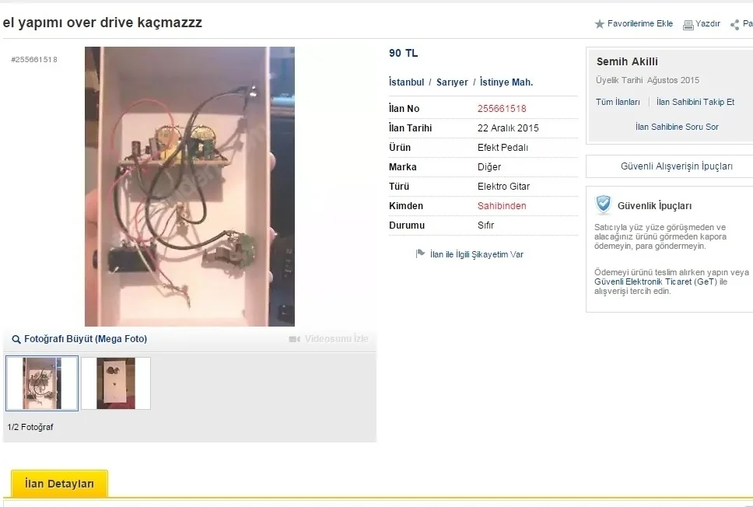753x507 pixels.
Task: Click the magnifier icon for Fotoğrafı Büyüt
Action: [16, 340]
